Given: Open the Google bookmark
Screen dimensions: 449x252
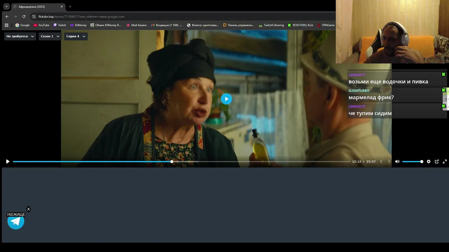Looking at the screenshot, I should [x=22, y=25].
